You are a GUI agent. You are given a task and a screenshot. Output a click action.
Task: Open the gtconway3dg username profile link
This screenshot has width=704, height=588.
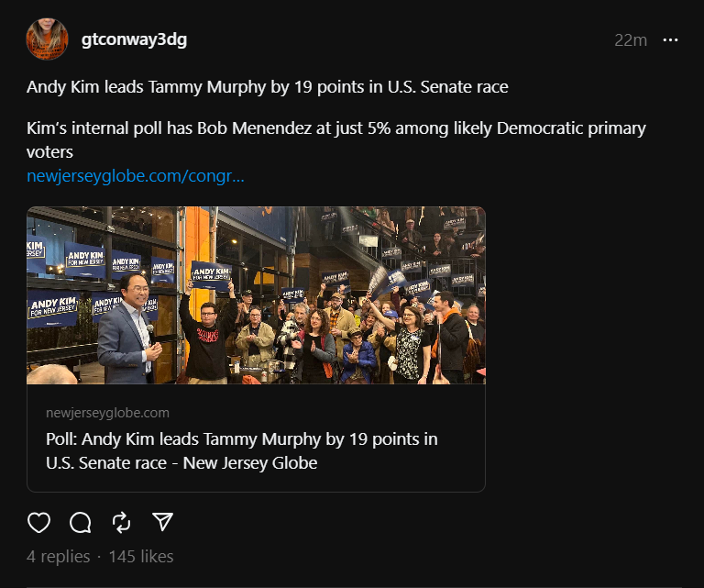[134, 40]
